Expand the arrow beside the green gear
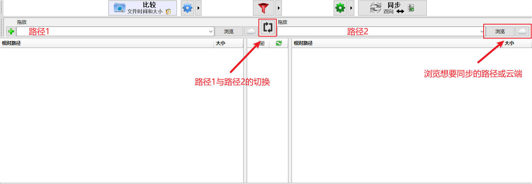Screen dimensions: 532x184 [351, 8]
